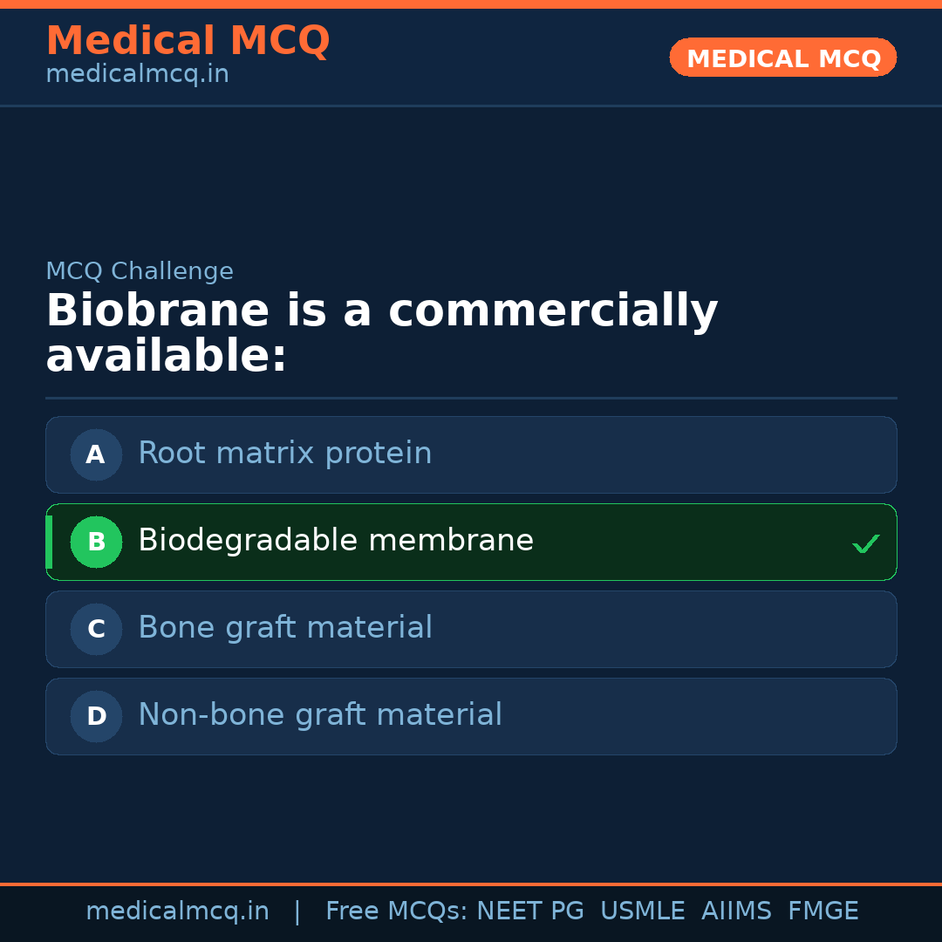Image resolution: width=942 pixels, height=942 pixels.
Task: Click "FMGE" in the footer
Action: [x=823, y=911]
